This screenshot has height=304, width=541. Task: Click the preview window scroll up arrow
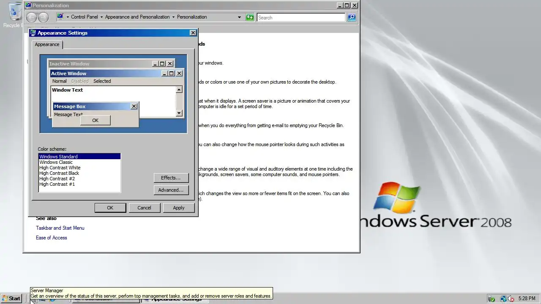tap(179, 90)
